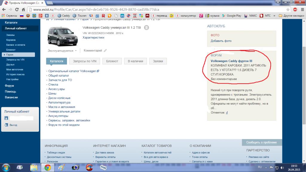Open File Explorer from the taskbar
This screenshot has height=172, width=306.
point(34,168)
